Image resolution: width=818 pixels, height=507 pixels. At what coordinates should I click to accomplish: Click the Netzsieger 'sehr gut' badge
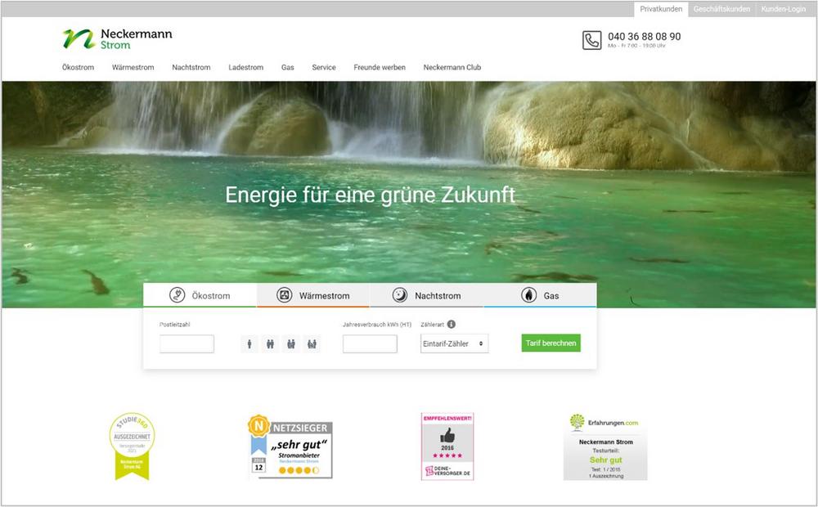[290, 446]
